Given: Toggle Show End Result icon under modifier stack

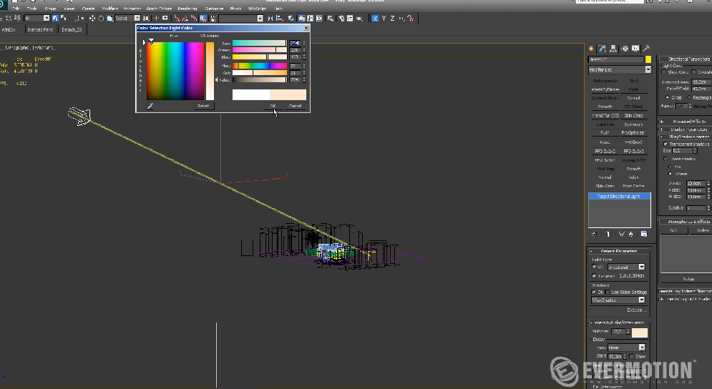Looking at the screenshot, I should click(608, 234).
